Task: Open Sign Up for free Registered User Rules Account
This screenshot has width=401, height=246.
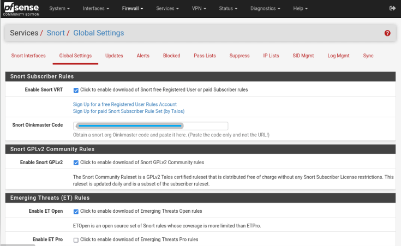Action: 125,104
